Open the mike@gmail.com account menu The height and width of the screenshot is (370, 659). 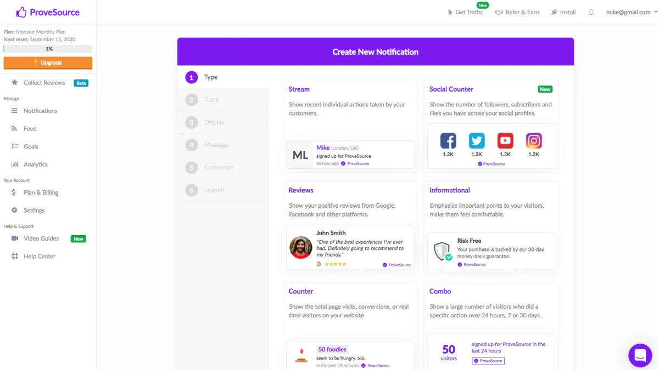[x=629, y=12]
